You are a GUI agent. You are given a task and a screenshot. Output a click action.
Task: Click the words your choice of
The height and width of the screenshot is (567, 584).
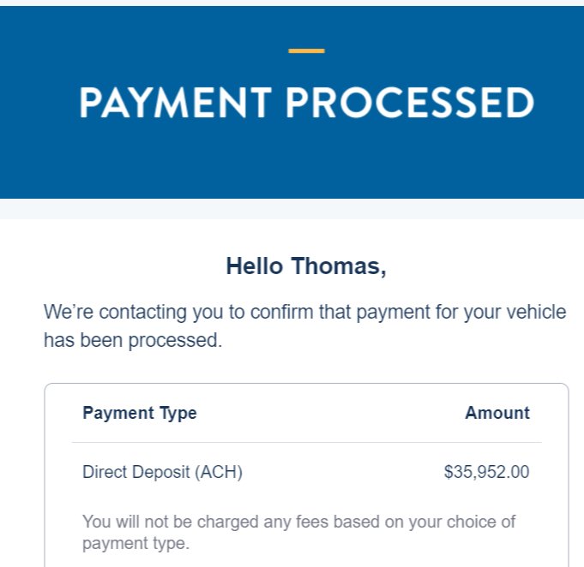[462, 522]
